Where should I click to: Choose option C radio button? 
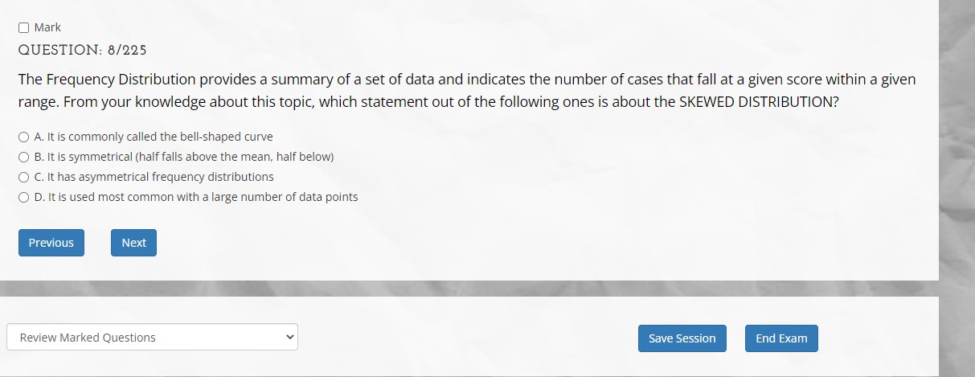(x=25, y=177)
